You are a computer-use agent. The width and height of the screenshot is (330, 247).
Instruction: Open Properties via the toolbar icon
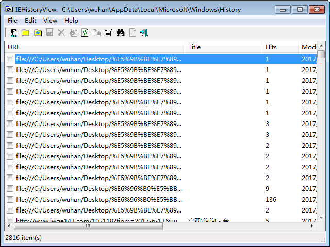tap(108, 32)
